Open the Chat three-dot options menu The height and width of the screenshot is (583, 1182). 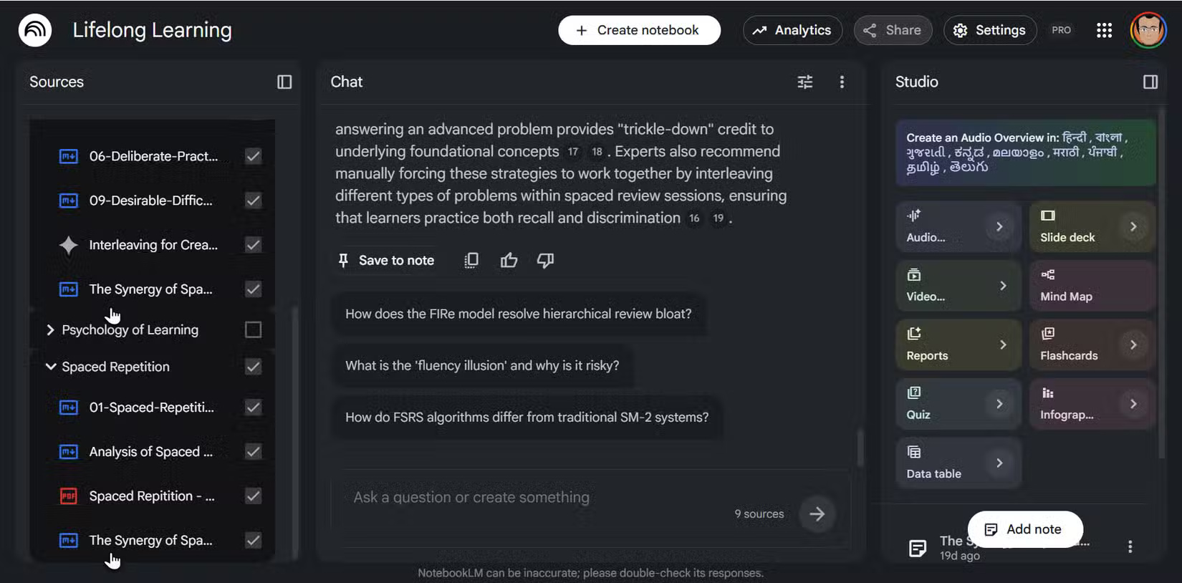coord(842,82)
